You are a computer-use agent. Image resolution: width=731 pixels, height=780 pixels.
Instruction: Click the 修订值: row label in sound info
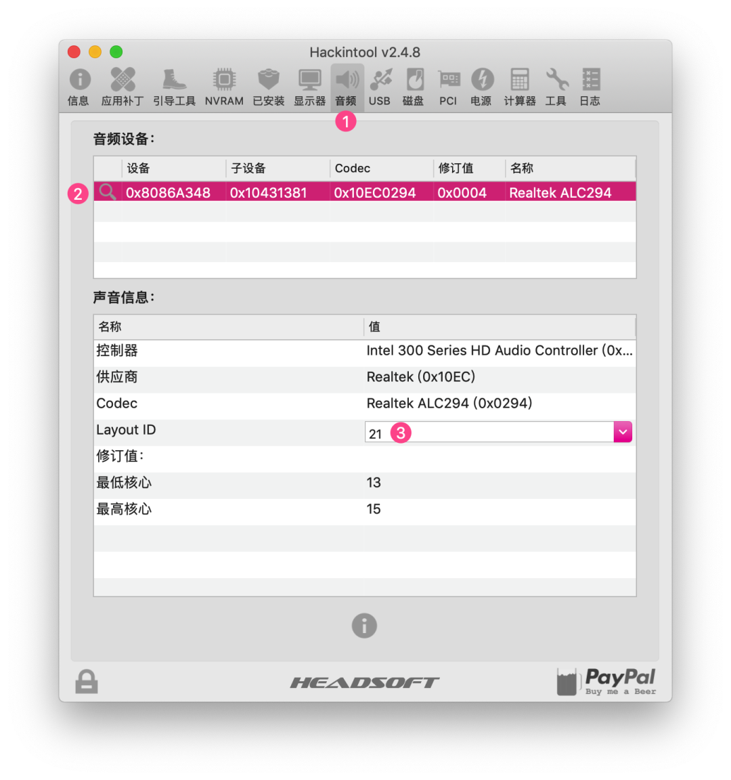click(120, 456)
